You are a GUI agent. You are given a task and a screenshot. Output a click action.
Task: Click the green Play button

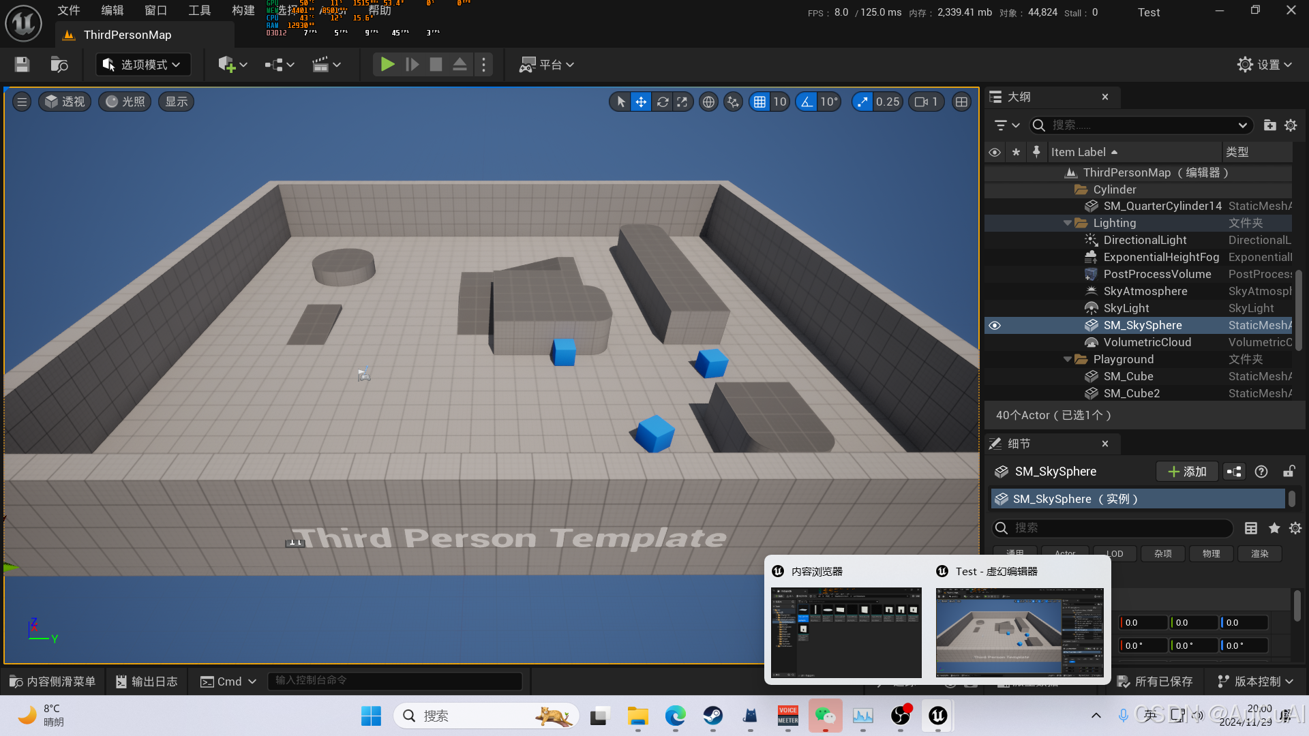pos(387,65)
